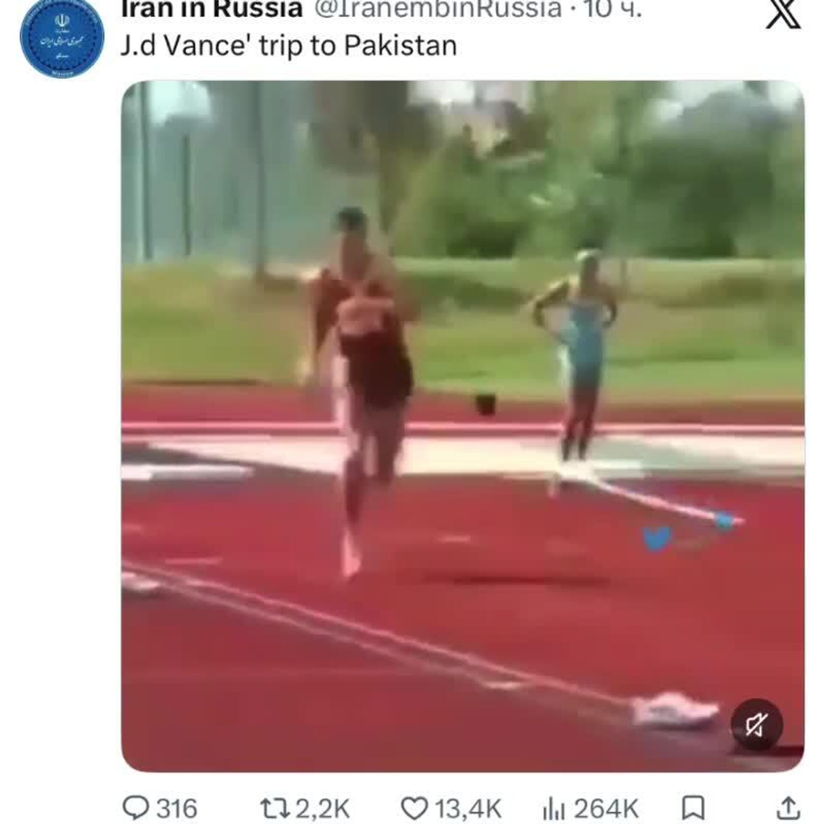Open the @IranembinRussia handle link
Screen dimensions: 824x825
438,9
